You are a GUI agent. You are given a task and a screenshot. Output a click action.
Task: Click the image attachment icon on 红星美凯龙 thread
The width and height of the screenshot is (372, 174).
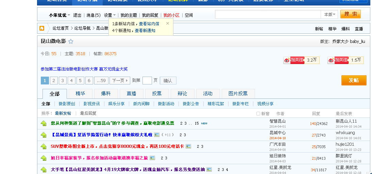(209, 170)
